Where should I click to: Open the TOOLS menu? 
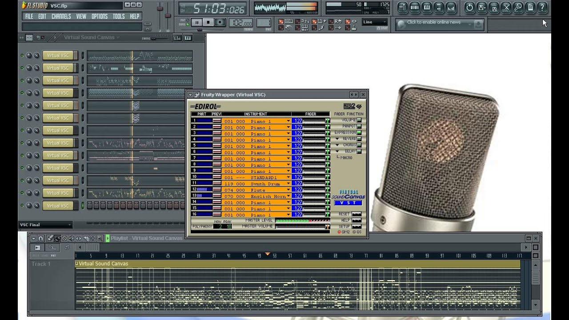tap(119, 16)
